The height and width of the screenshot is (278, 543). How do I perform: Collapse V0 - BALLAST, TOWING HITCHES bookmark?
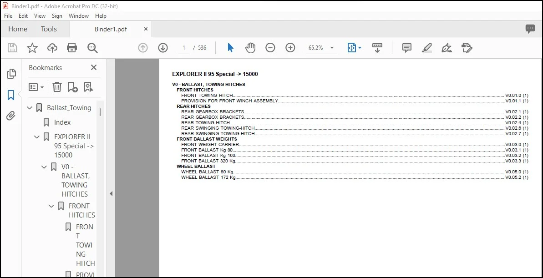click(44, 167)
